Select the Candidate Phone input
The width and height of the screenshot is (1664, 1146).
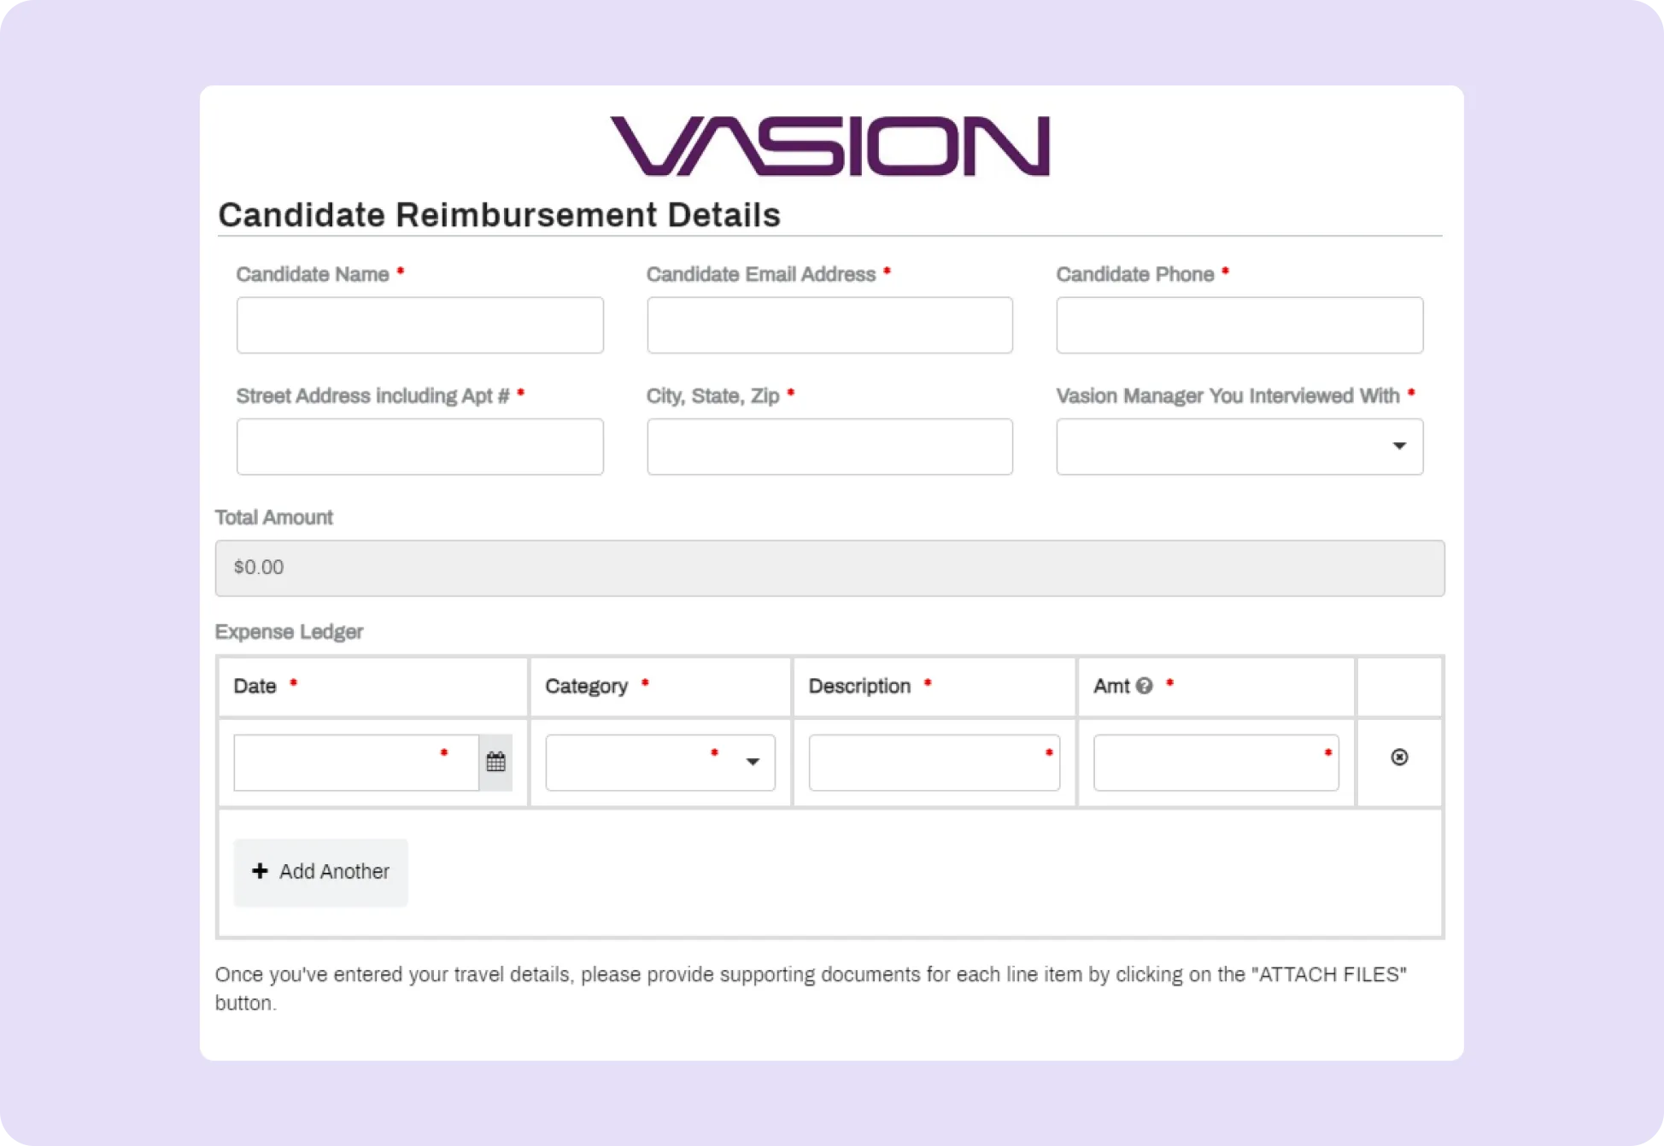tap(1239, 325)
